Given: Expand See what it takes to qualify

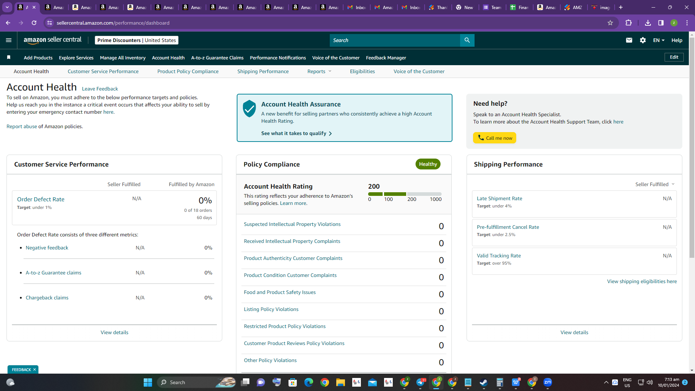Looking at the screenshot, I should pyautogui.click(x=296, y=133).
